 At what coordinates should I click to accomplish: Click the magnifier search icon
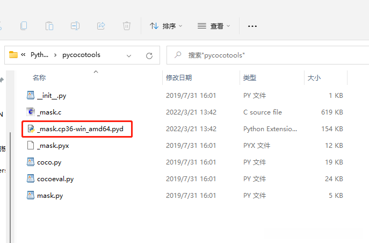coord(178,55)
